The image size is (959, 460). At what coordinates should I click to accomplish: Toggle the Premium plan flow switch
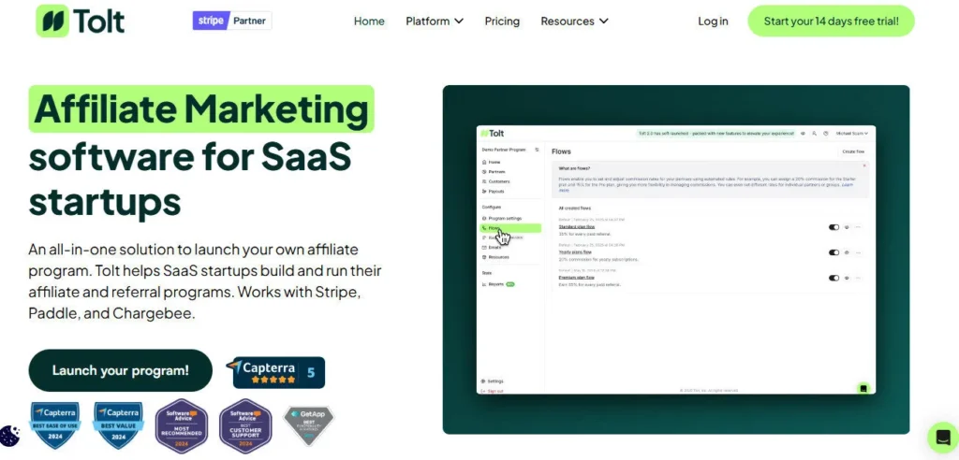(834, 278)
